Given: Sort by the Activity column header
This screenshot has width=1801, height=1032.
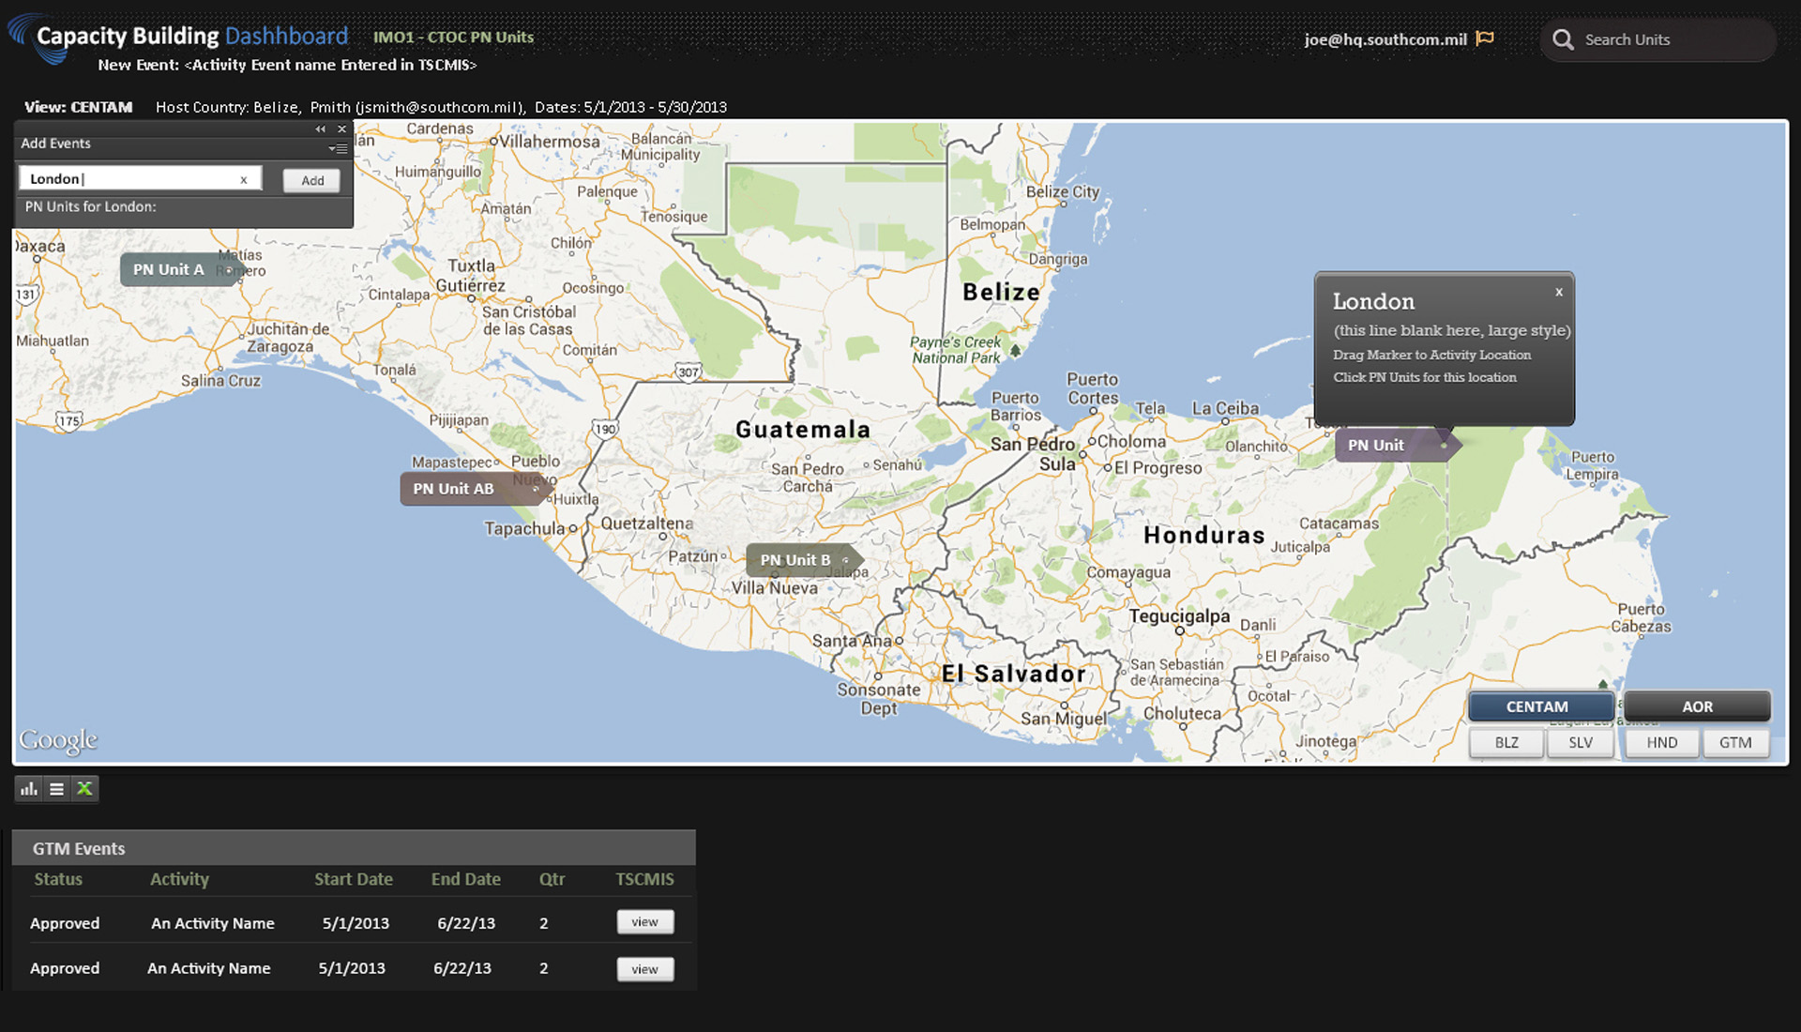Looking at the screenshot, I should (179, 879).
